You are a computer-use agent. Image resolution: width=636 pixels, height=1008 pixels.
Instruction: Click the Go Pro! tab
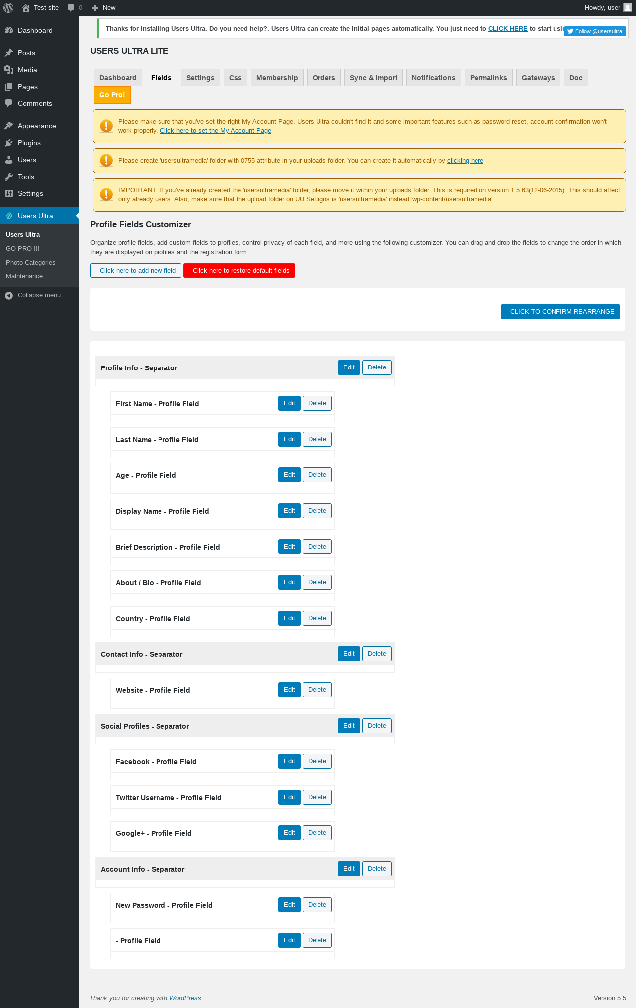click(x=112, y=95)
